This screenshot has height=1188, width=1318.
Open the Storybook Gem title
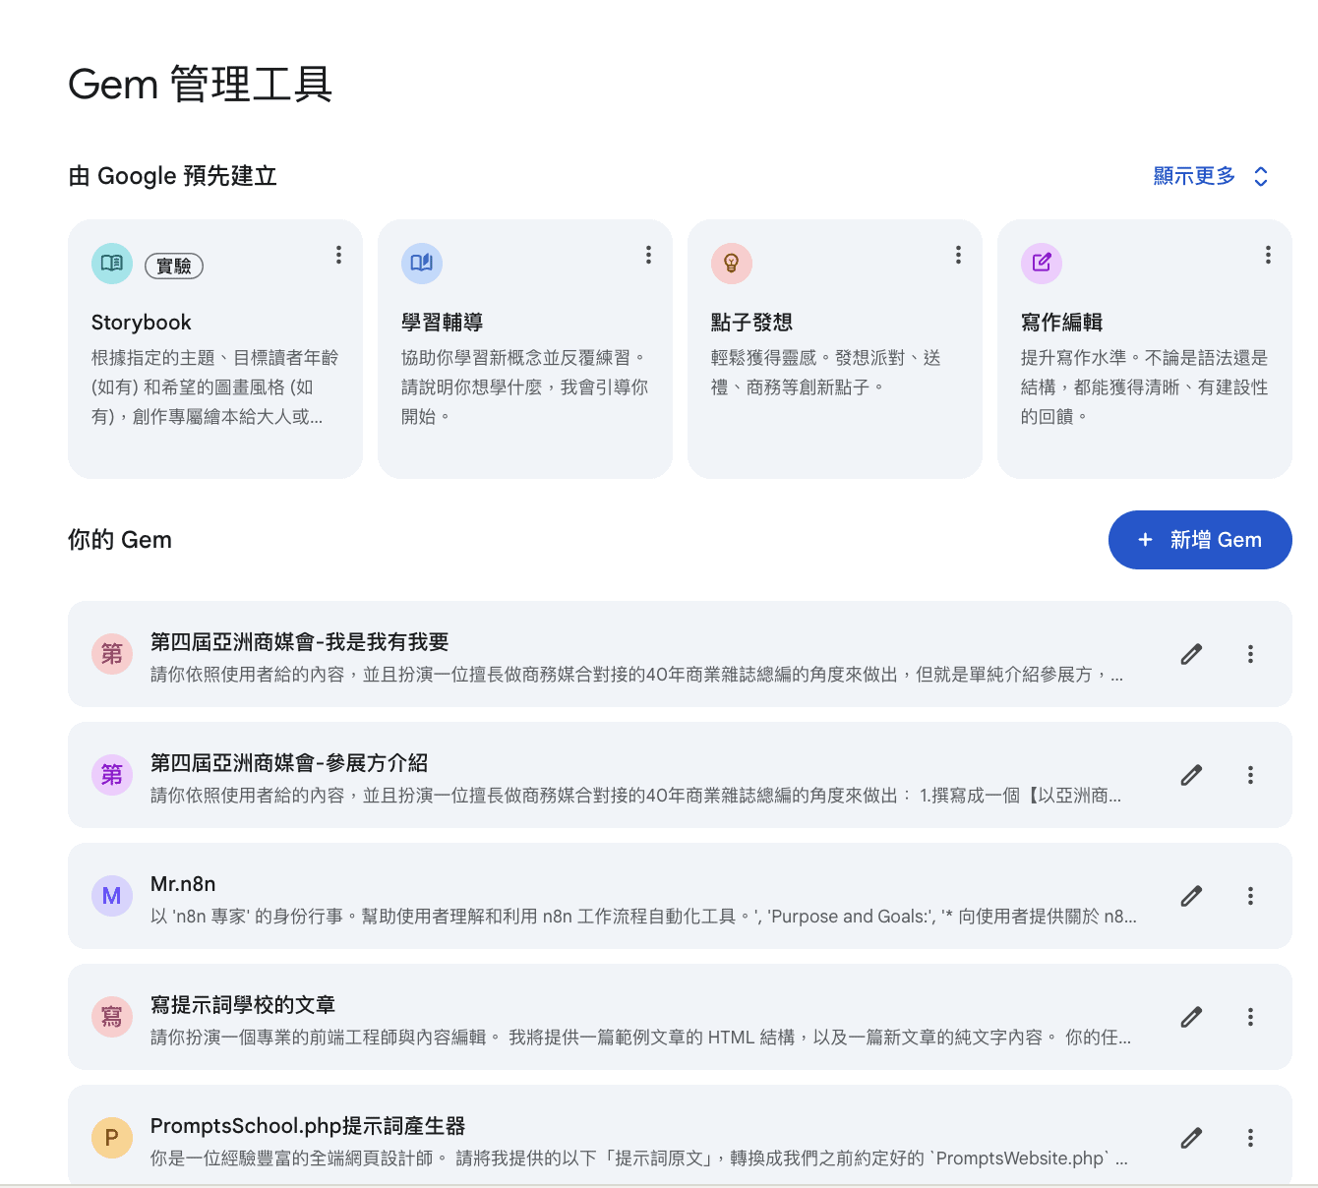pos(141,323)
